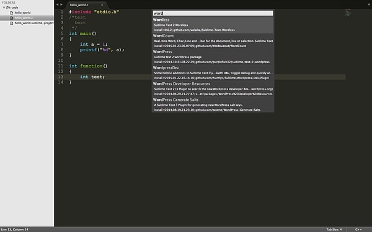Image resolution: width=372 pixels, height=232 pixels.
Task: Pick WordPress Developer Resources package
Action: (x=213, y=88)
